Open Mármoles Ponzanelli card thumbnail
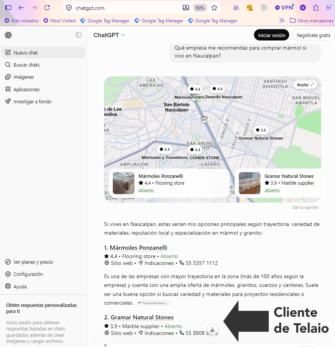The height and width of the screenshot is (347, 335). (x=123, y=183)
